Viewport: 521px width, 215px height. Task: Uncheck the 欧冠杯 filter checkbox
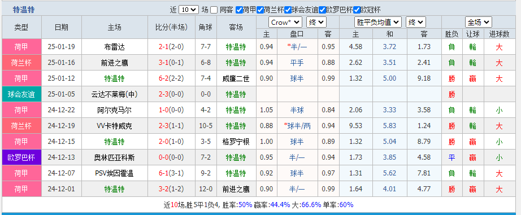tap(357, 10)
